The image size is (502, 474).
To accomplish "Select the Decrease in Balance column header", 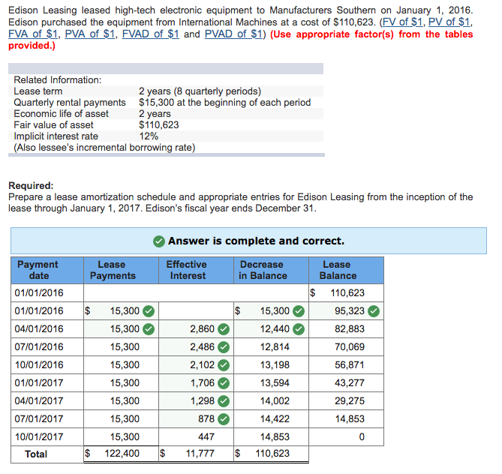I will (x=271, y=270).
